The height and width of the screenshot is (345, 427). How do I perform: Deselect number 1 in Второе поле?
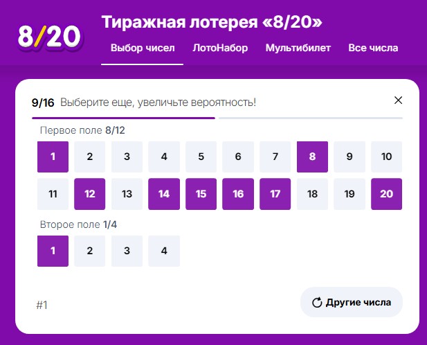pos(53,251)
